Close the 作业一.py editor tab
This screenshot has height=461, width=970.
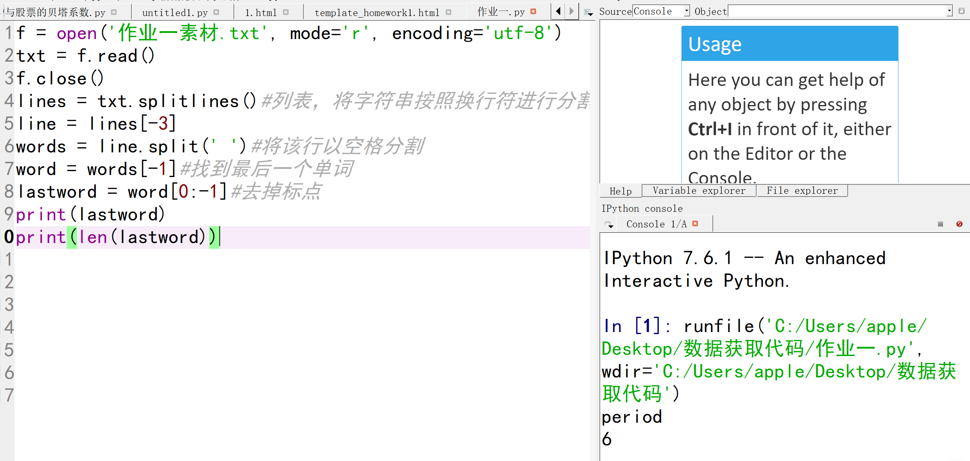[533, 12]
